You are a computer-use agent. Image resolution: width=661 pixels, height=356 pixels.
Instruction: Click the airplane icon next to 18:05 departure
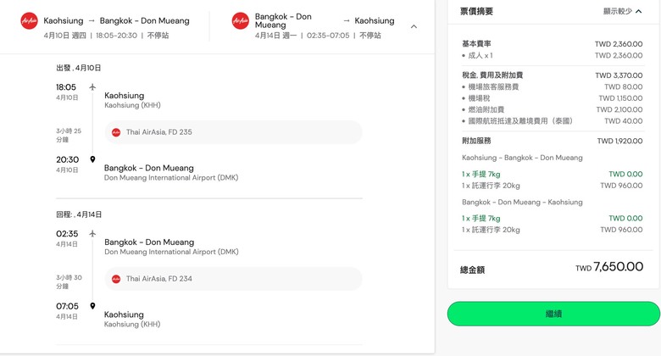click(92, 87)
